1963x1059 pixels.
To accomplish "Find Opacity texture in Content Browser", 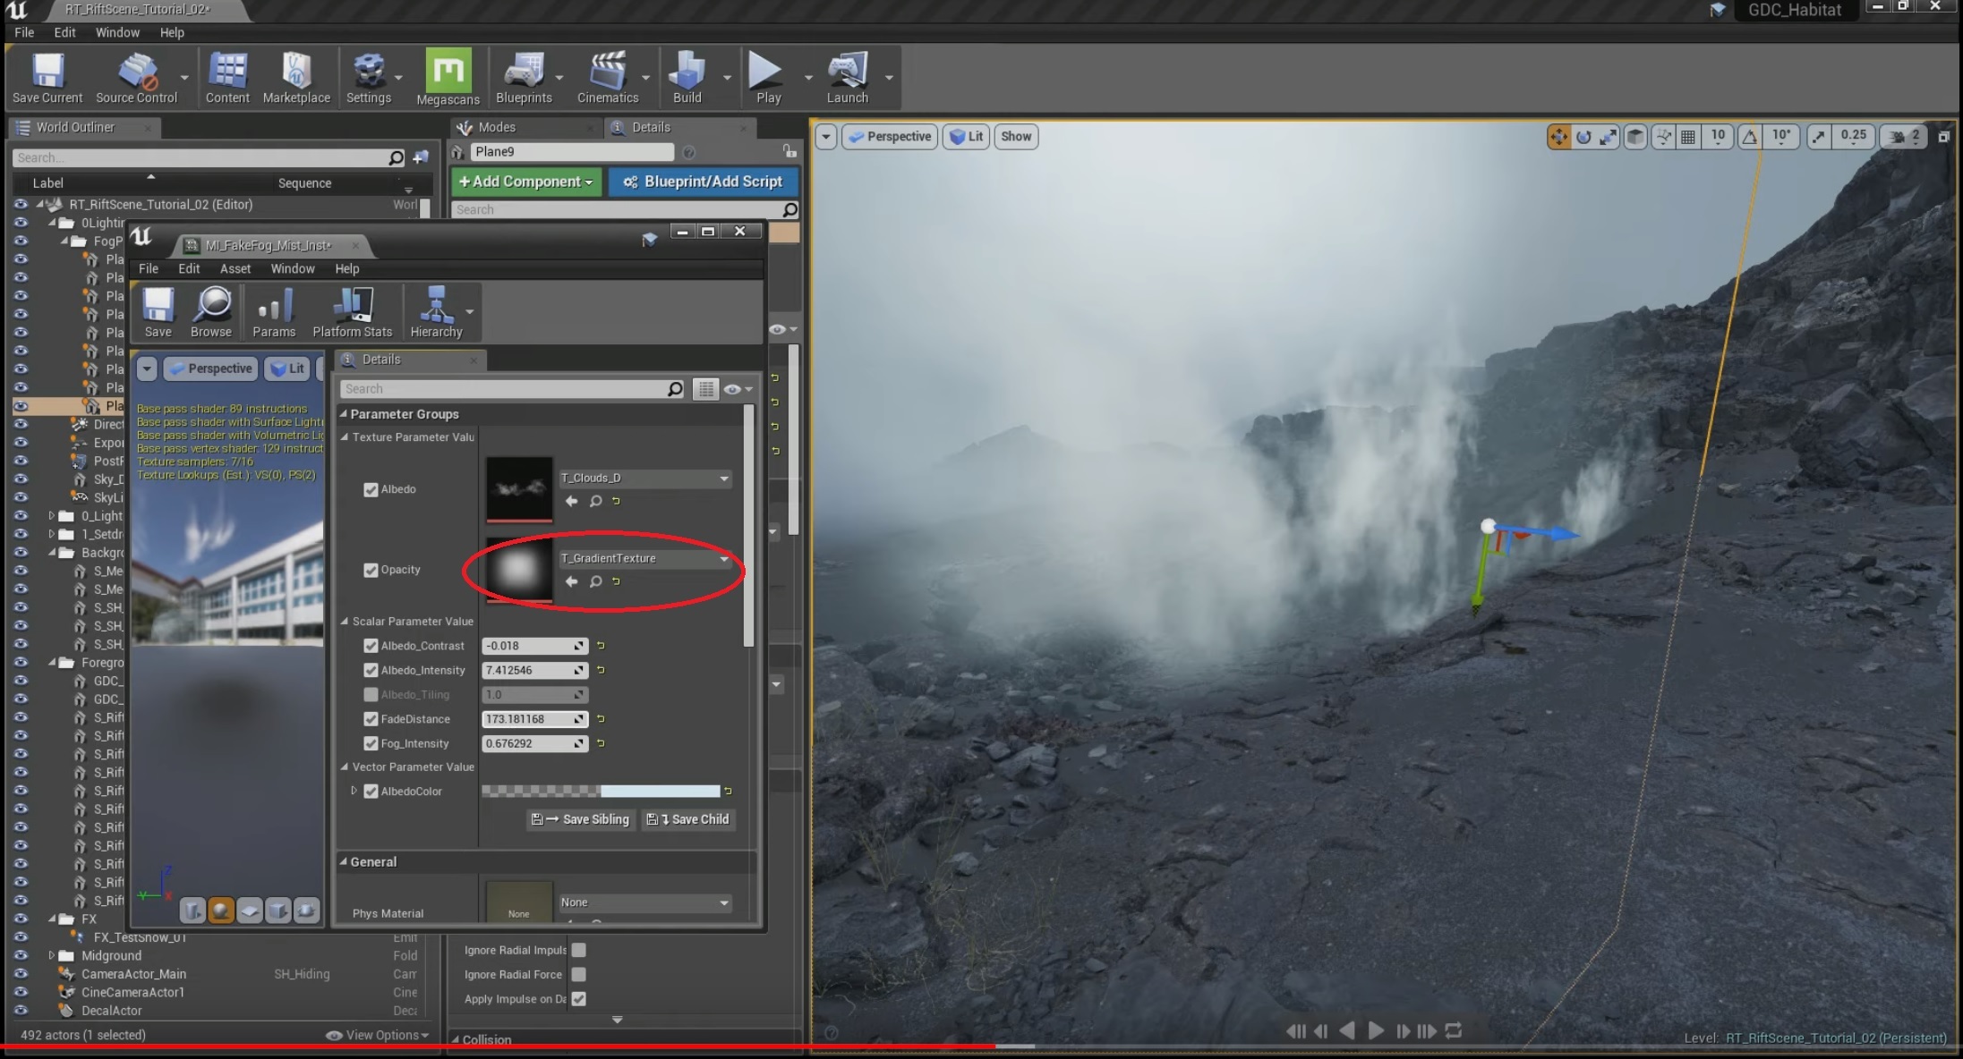I will (595, 581).
